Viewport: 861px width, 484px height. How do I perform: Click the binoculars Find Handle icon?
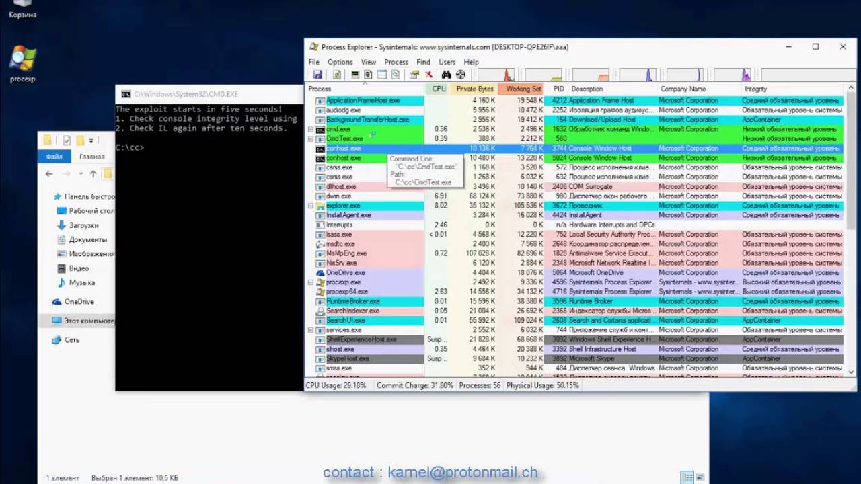446,75
